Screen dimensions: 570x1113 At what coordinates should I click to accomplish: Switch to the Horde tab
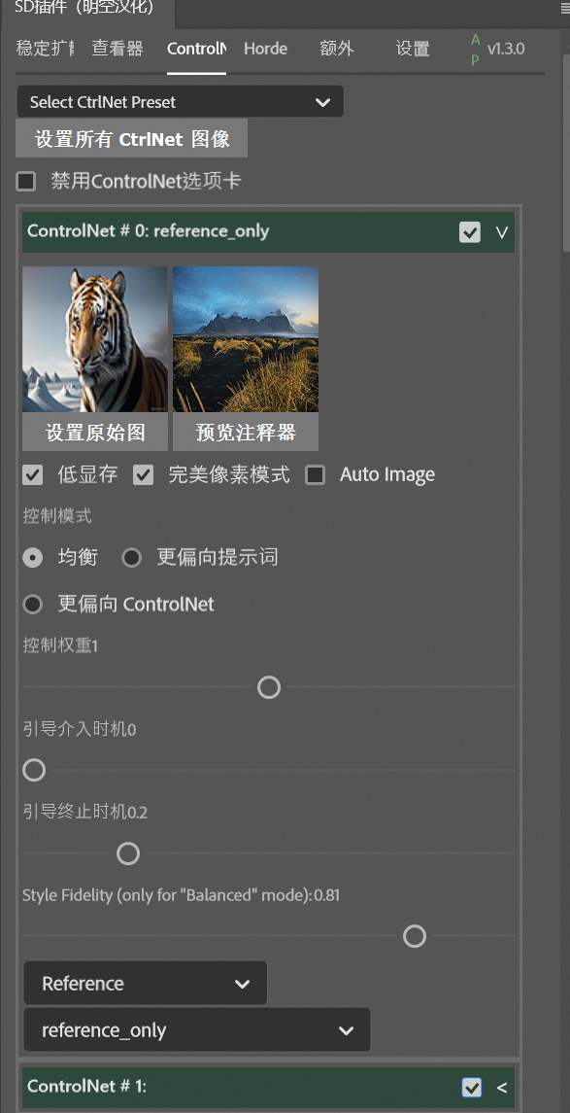[265, 48]
